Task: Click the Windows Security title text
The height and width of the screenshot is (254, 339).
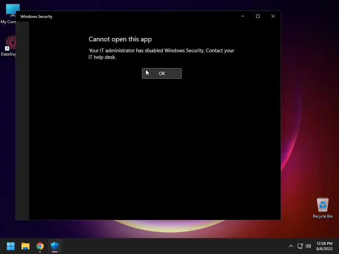Action: 36,17
